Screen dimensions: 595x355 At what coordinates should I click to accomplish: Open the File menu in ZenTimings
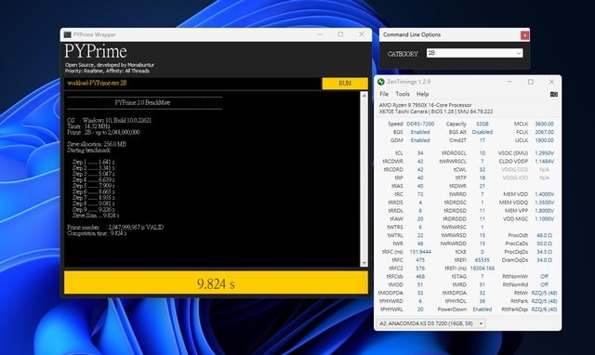384,94
